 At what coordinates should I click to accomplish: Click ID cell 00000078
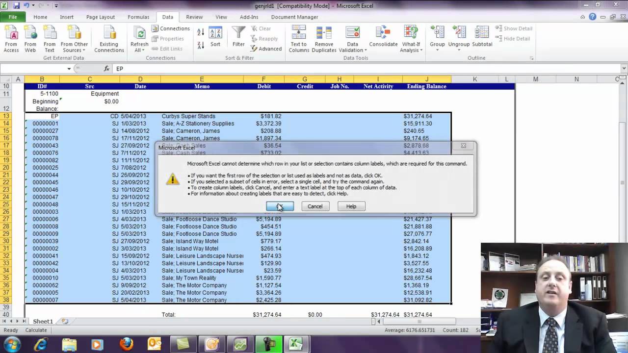click(42, 138)
